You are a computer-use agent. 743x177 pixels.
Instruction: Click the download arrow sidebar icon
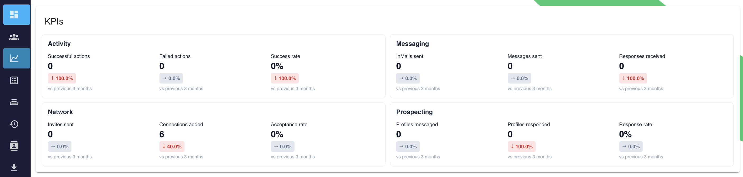point(14,168)
